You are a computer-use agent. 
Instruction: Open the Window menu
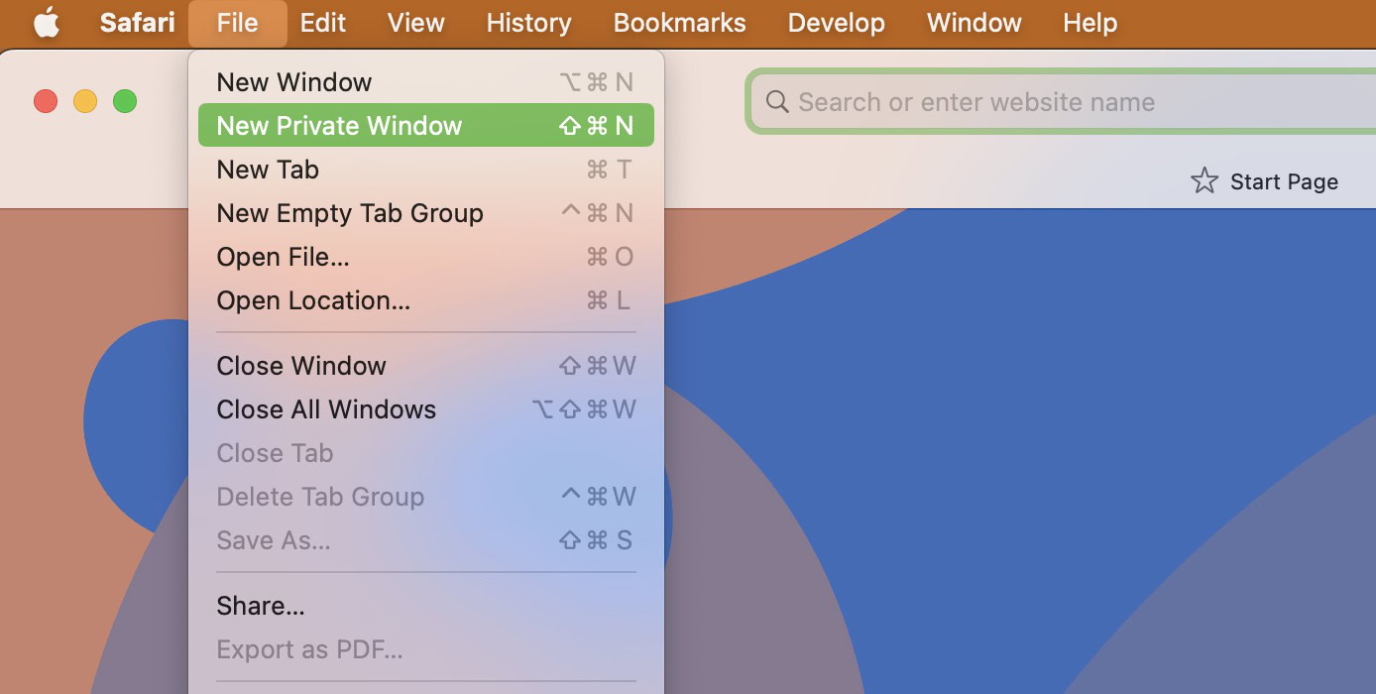pos(974,23)
